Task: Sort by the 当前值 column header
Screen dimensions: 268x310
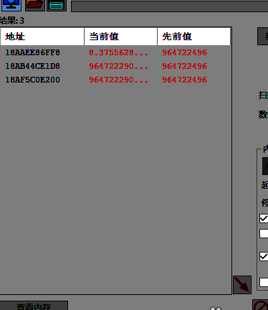Action: [121, 37]
